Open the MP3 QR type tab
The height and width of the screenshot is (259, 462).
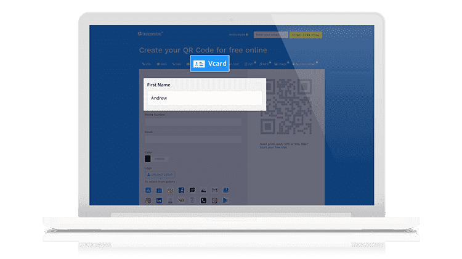tap(264, 64)
